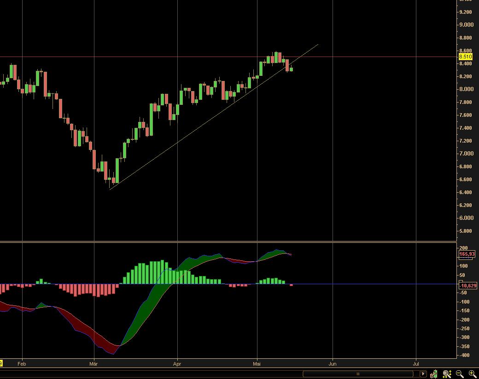Click the 165,93 indicator value label
The width and height of the screenshot is (479, 379).
(467, 254)
